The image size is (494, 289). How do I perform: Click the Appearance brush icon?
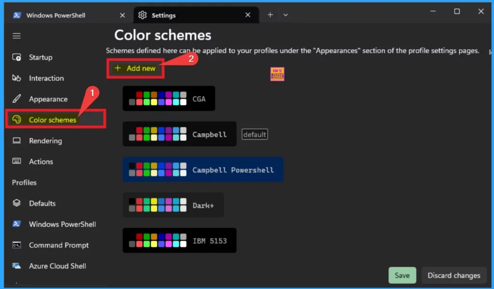coord(16,98)
